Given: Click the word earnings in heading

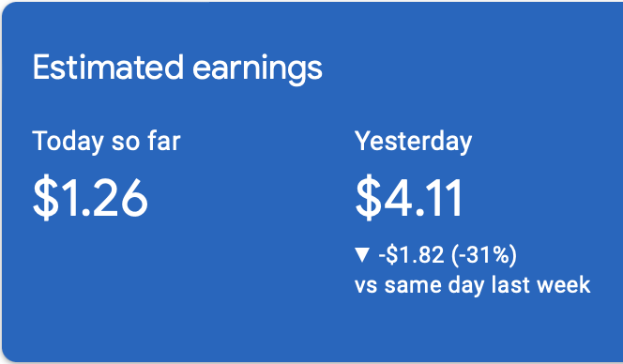Looking at the screenshot, I should (x=257, y=70).
